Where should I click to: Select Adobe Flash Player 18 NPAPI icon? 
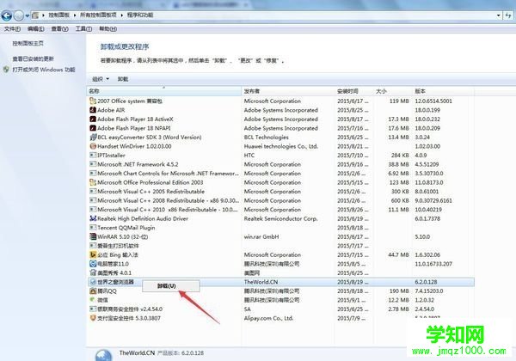pos(93,128)
